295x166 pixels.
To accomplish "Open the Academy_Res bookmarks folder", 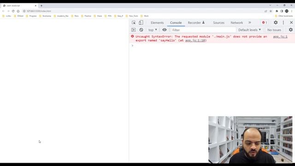I will pyautogui.click(x=61, y=16).
